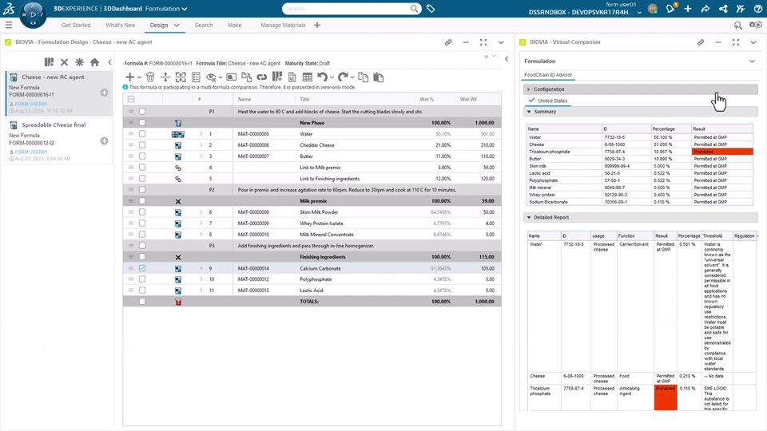Collapse the Formulation panel chevron
Image resolution: width=767 pixels, height=431 pixels.
[752, 61]
